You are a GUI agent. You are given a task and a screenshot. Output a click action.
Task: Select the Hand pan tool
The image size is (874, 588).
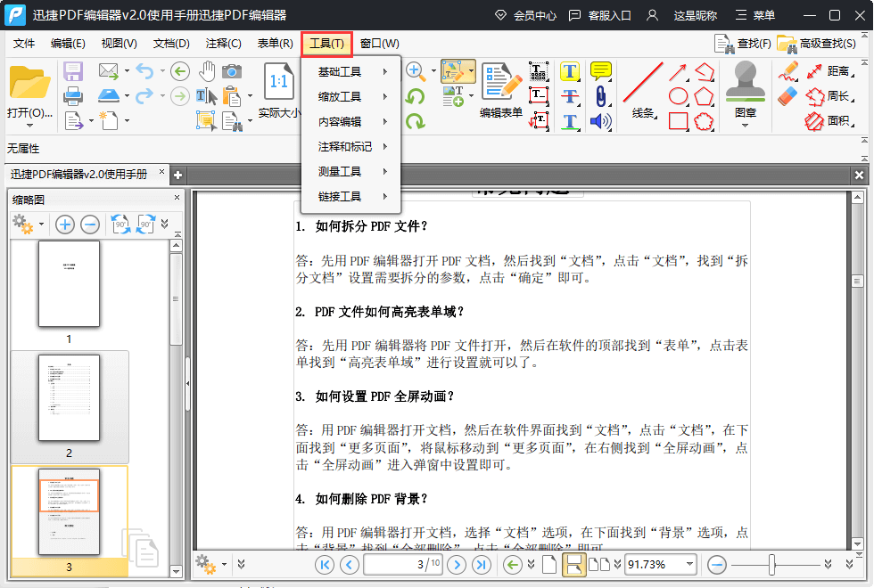(x=207, y=71)
